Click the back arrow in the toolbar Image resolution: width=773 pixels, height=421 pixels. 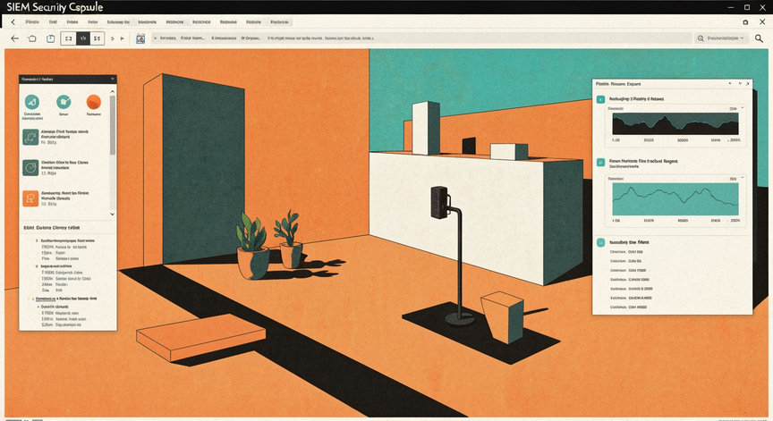tap(15, 38)
